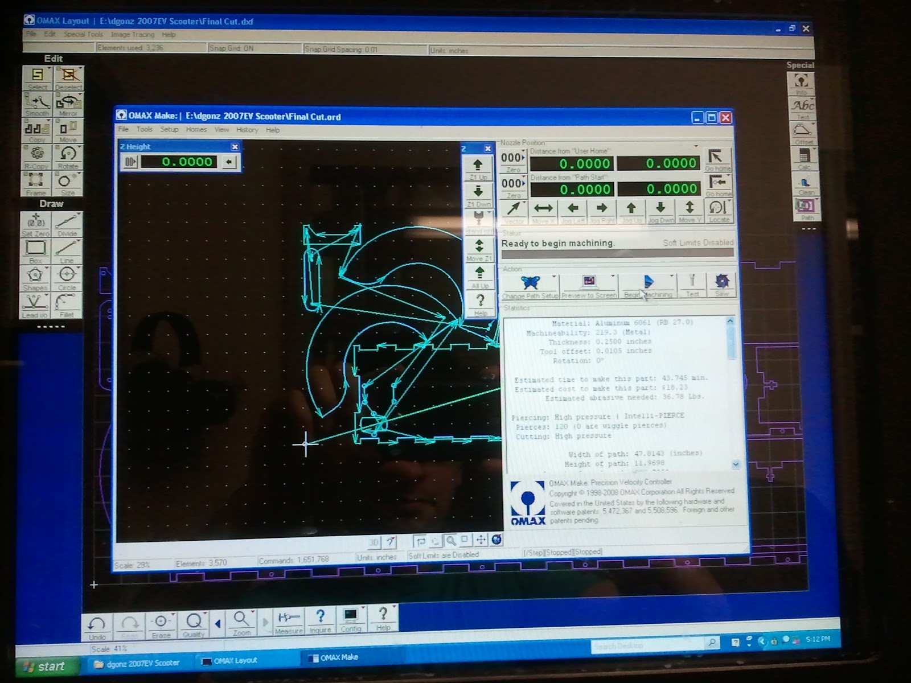Select the R-Copy tool

coord(38,157)
